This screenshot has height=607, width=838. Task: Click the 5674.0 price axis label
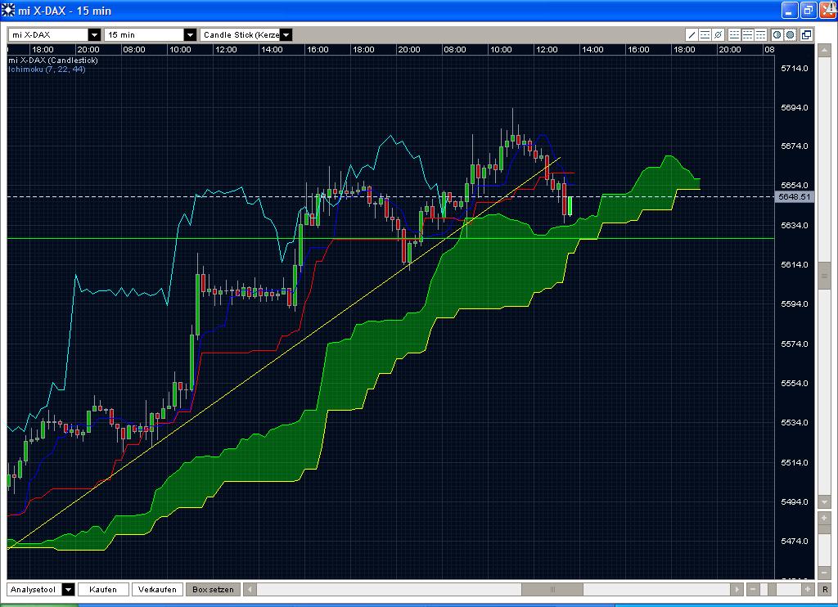pos(794,146)
